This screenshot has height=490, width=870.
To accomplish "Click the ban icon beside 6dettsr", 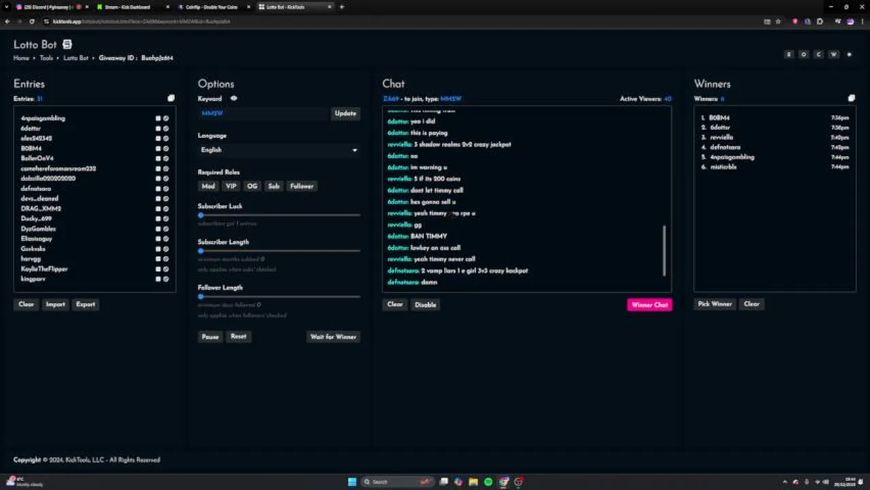I will [x=166, y=128].
